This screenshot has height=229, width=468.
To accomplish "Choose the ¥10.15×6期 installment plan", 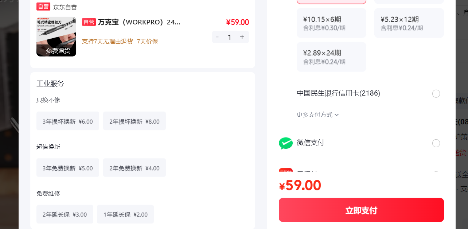I will 331,23.
